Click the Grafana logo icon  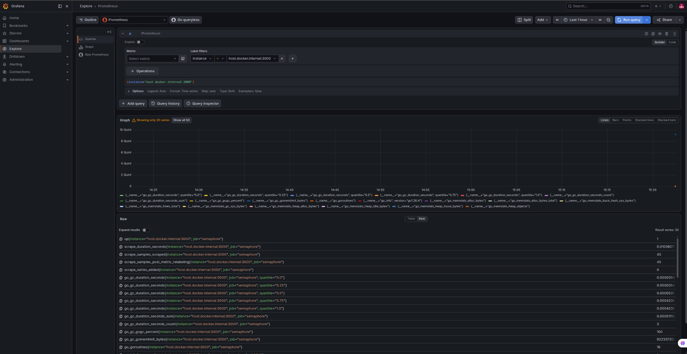[x=5, y=6]
